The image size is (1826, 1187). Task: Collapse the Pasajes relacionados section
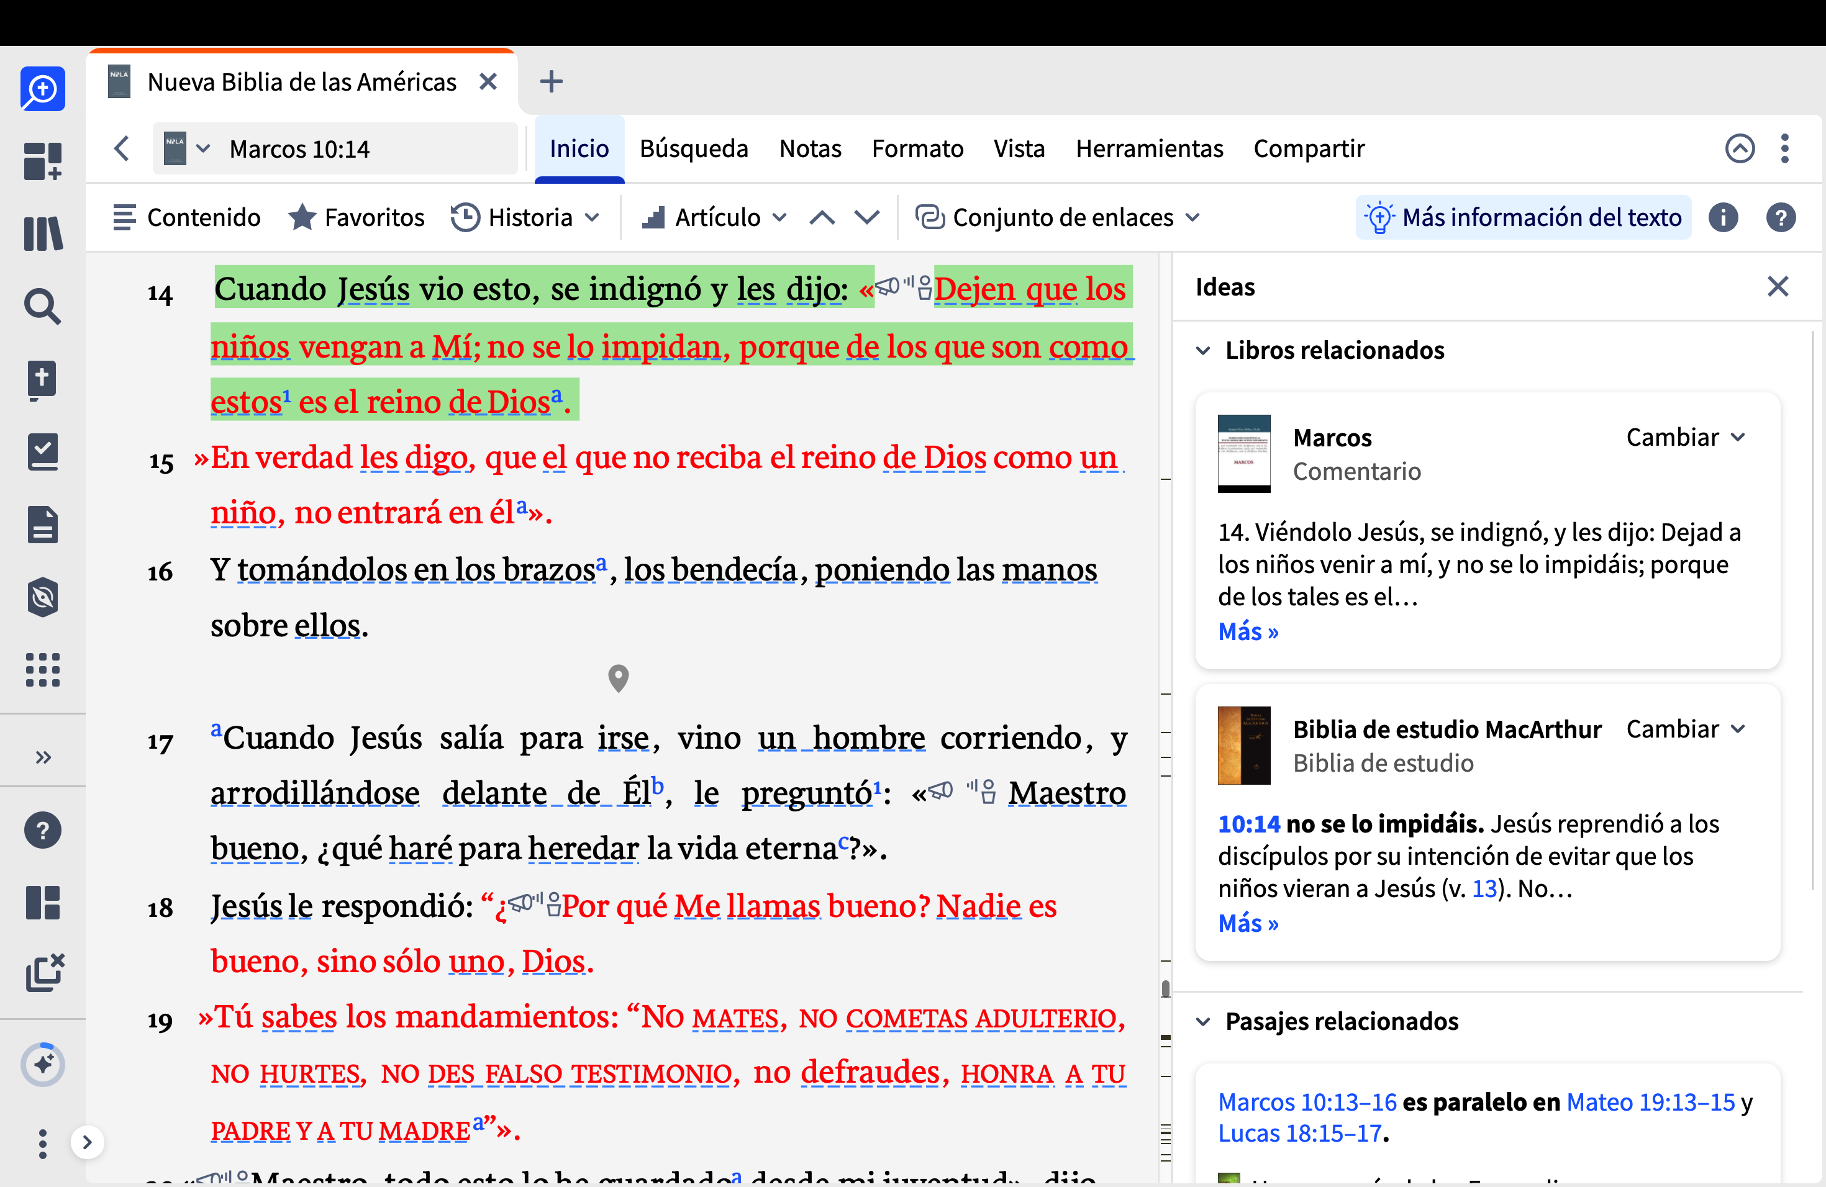(1203, 1022)
